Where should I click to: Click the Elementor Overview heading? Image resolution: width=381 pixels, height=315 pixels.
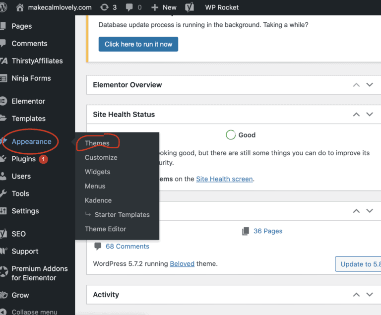tap(127, 85)
